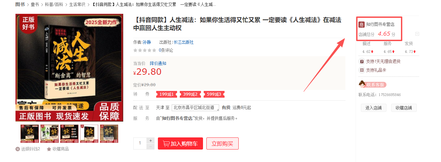The width and height of the screenshot is (441, 162).
Task: Click the customer service avatar icon
Action: [x=362, y=84]
